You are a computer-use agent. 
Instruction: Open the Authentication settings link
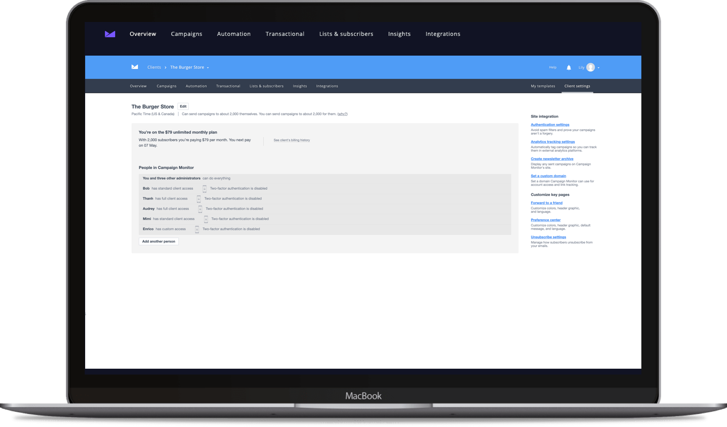coord(550,125)
